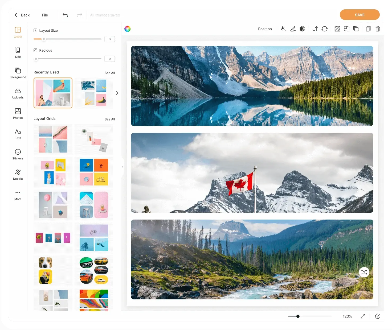Show next Recently Used layouts arrow
The height and width of the screenshot is (330, 392).
tap(117, 93)
